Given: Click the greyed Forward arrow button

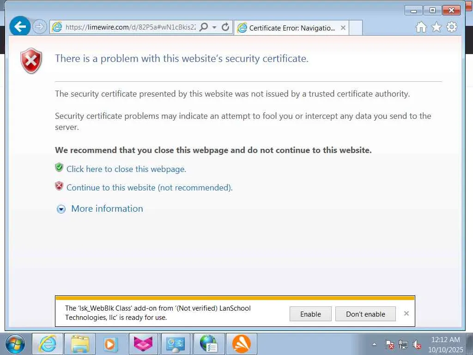Looking at the screenshot, I should pyautogui.click(x=39, y=27).
